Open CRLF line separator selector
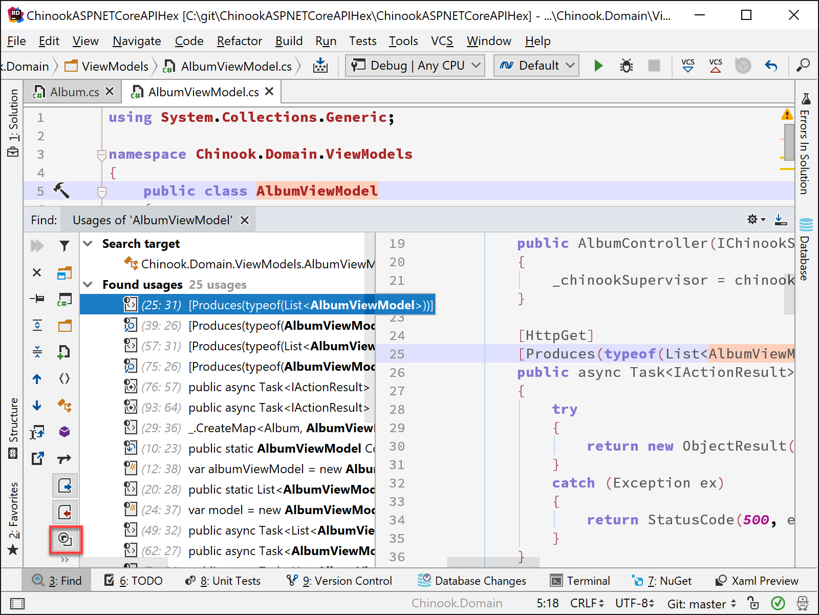819x615 pixels. (x=587, y=603)
